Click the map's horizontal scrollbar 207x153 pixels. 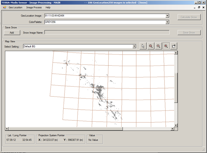click(90, 128)
